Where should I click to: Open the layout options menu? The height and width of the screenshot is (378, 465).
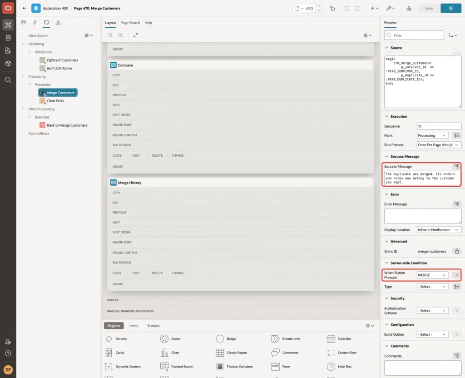click(x=367, y=35)
